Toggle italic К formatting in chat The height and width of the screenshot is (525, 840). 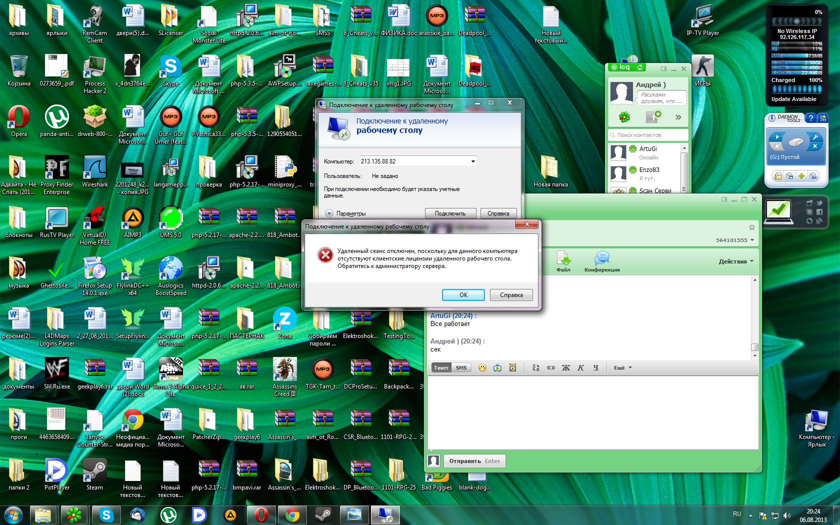click(580, 367)
